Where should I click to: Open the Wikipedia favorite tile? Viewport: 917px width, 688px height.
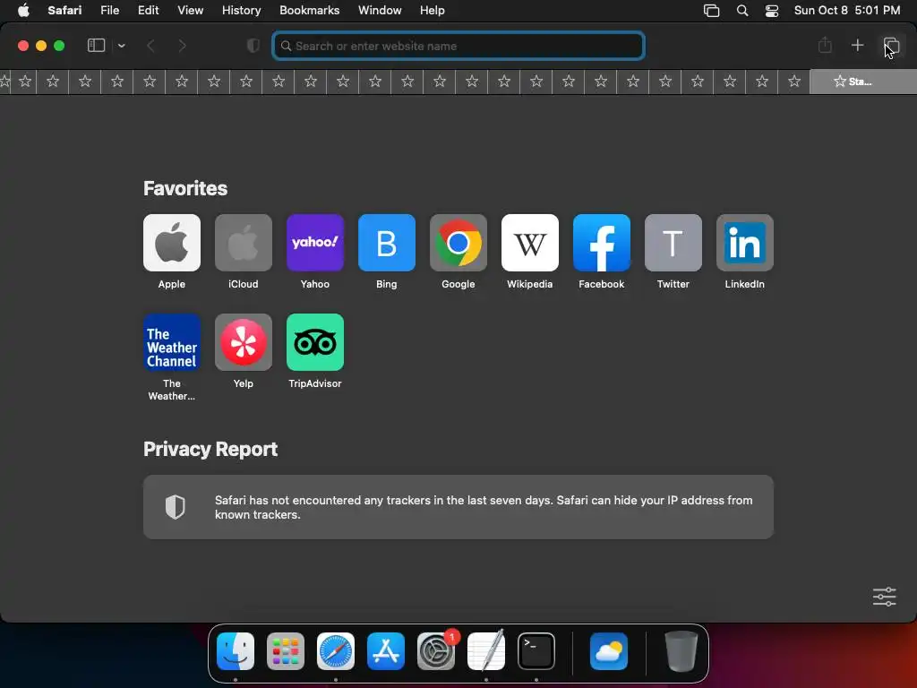pos(530,243)
